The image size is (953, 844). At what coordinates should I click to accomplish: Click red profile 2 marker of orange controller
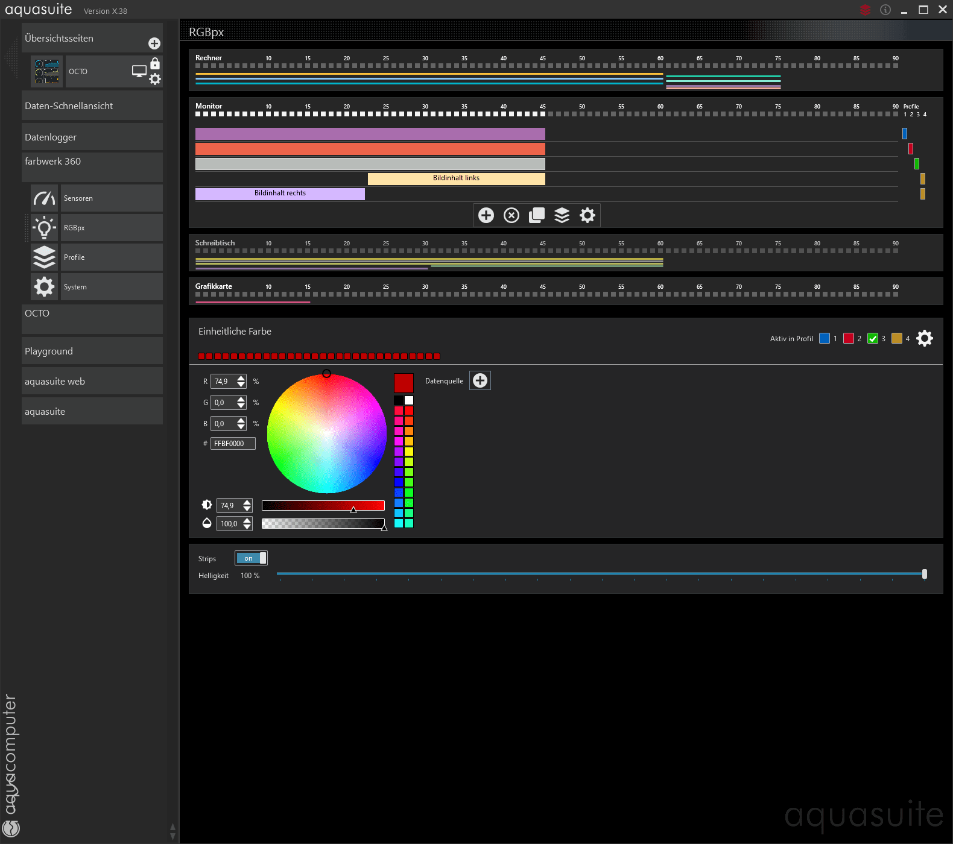point(911,148)
